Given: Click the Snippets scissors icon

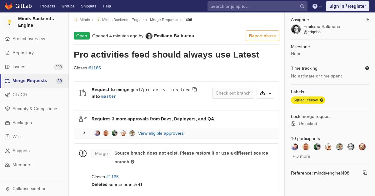Looking at the screenshot, I should tap(7, 151).
